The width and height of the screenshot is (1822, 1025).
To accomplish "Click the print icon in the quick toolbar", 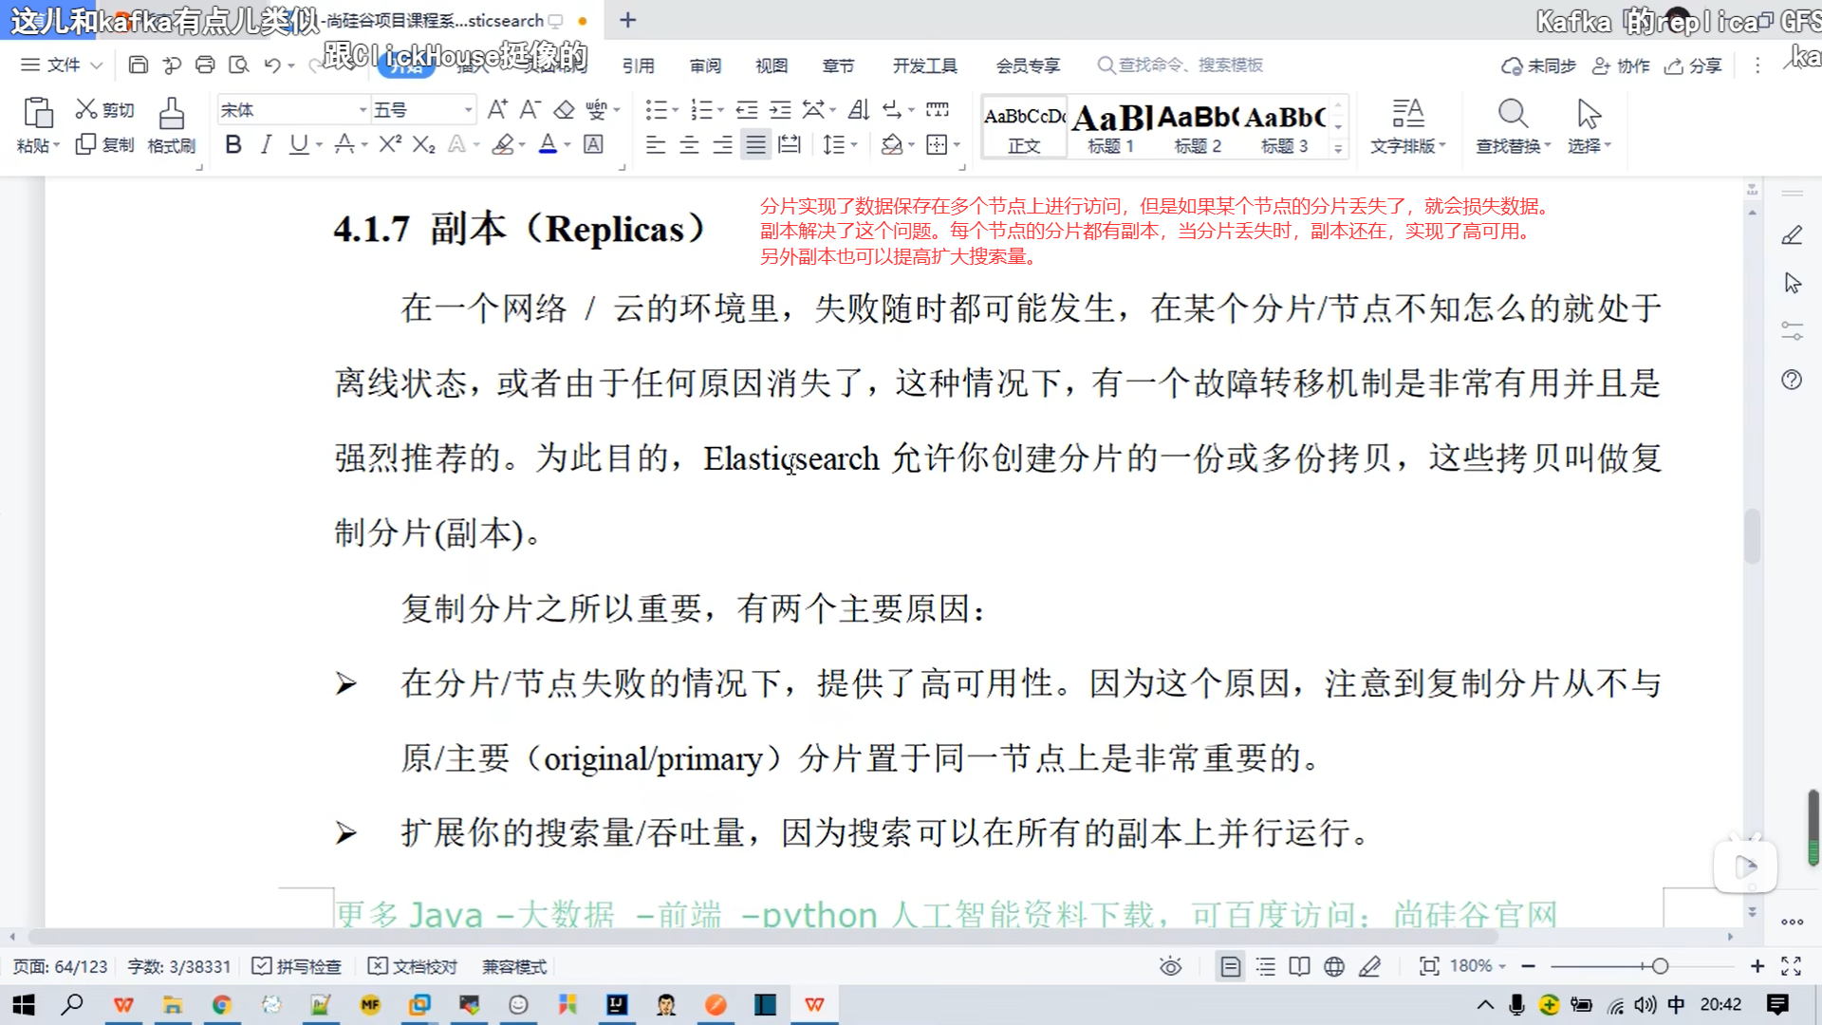I will (x=205, y=65).
